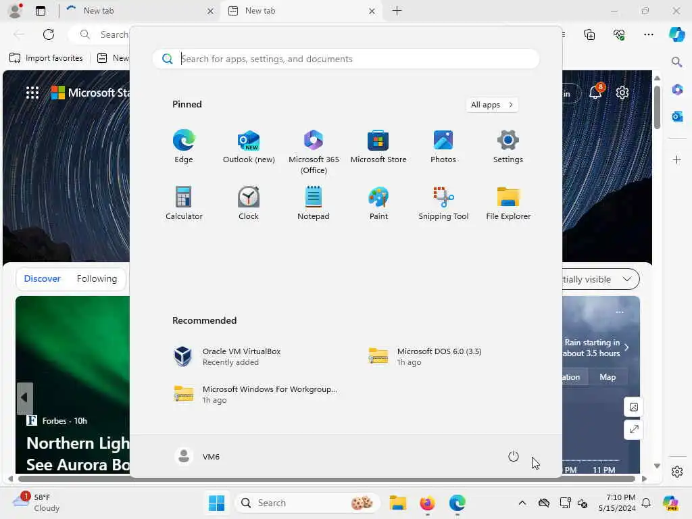Screen dimensions: 692x519
Task: Open Edge profile icon
Action: [x=15, y=11]
